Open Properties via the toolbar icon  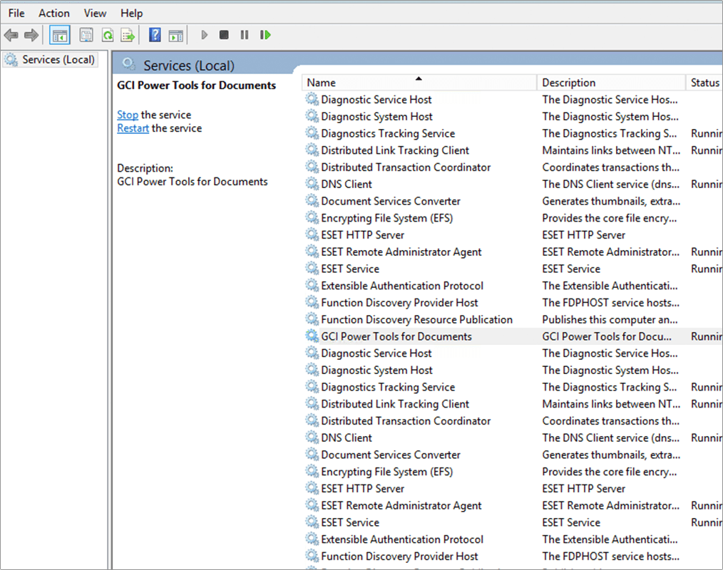point(86,35)
